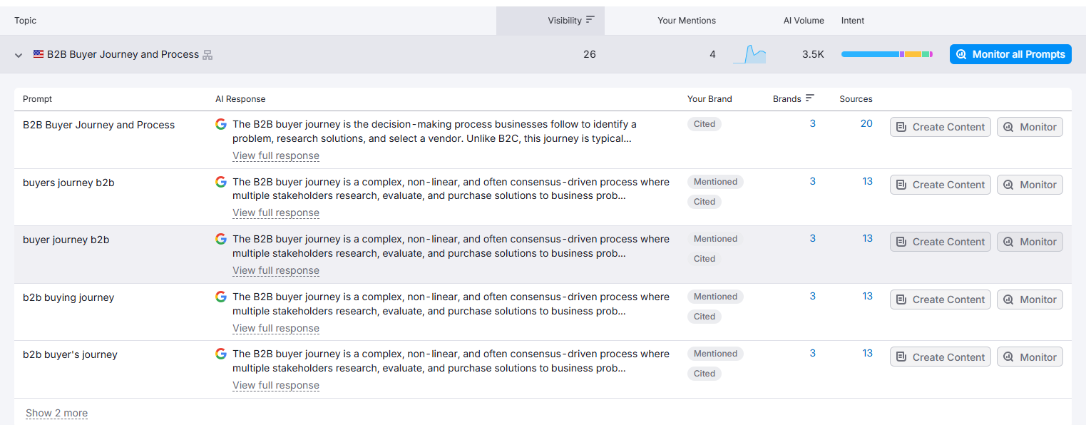The image size is (1086, 425).
Task: Click Monitor for buyer journey b2b
Action: coord(1030,242)
